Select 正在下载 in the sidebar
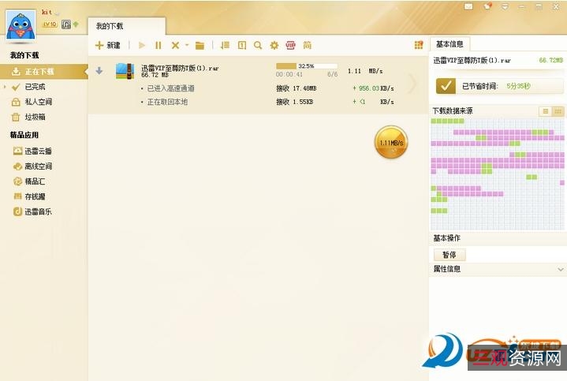 point(43,71)
